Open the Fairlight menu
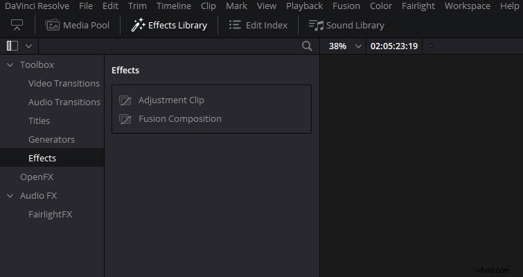Screen dimensions: 523x277 [x=418, y=6]
